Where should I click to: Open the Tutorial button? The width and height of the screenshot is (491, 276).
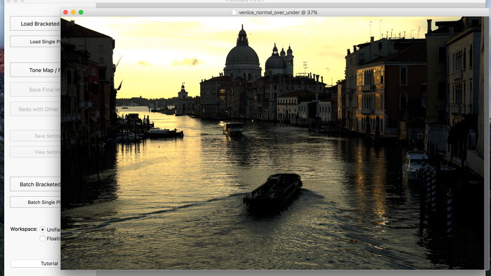(35, 264)
